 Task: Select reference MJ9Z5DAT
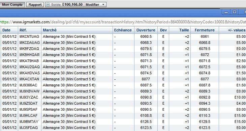(28, 103)
